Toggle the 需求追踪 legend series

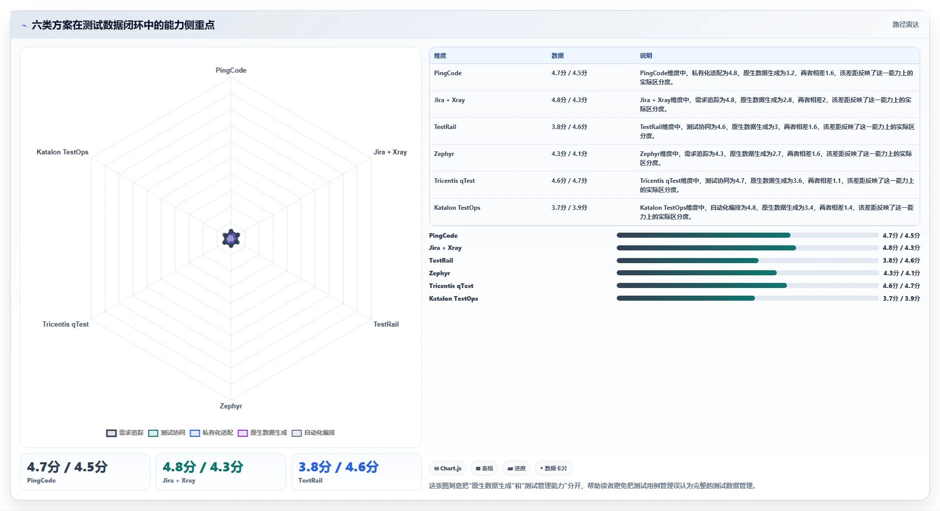(125, 433)
